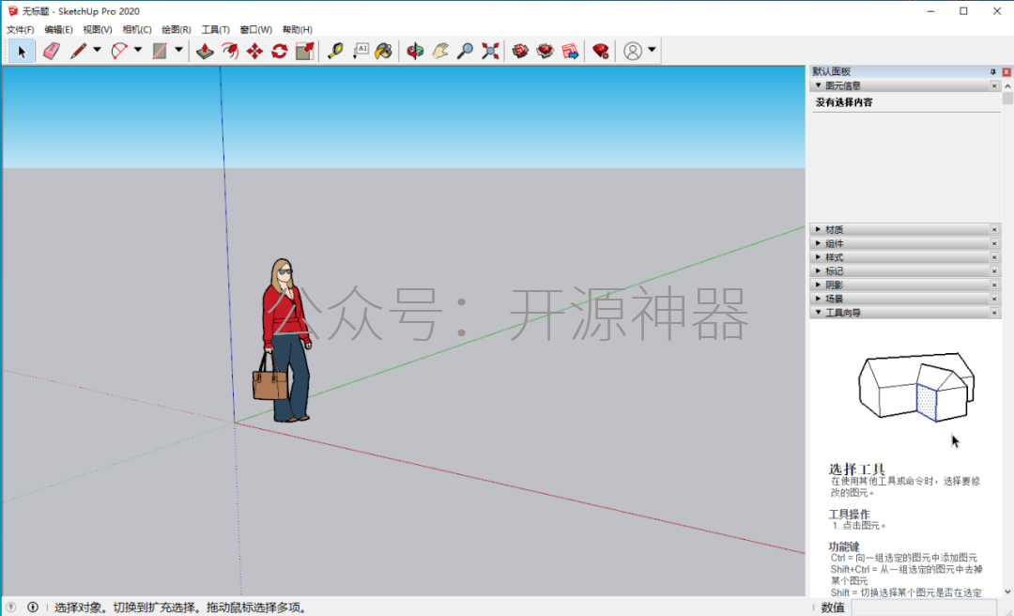The height and width of the screenshot is (616, 1014).
Task: Click the info credits status bar icon
Action: tap(32, 607)
